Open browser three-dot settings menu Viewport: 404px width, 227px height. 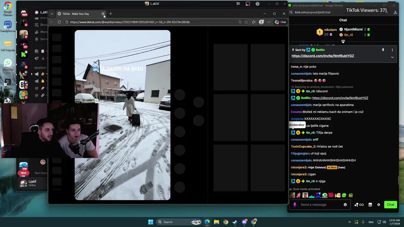(x=269, y=22)
